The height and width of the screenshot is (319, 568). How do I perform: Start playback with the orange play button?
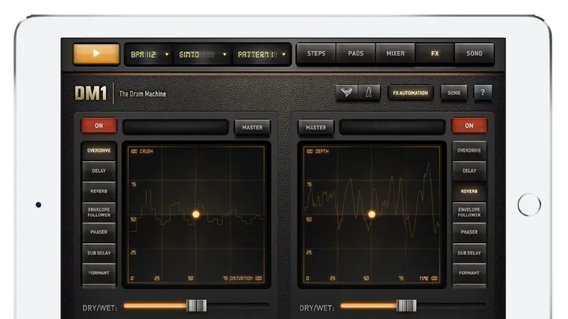(x=96, y=54)
